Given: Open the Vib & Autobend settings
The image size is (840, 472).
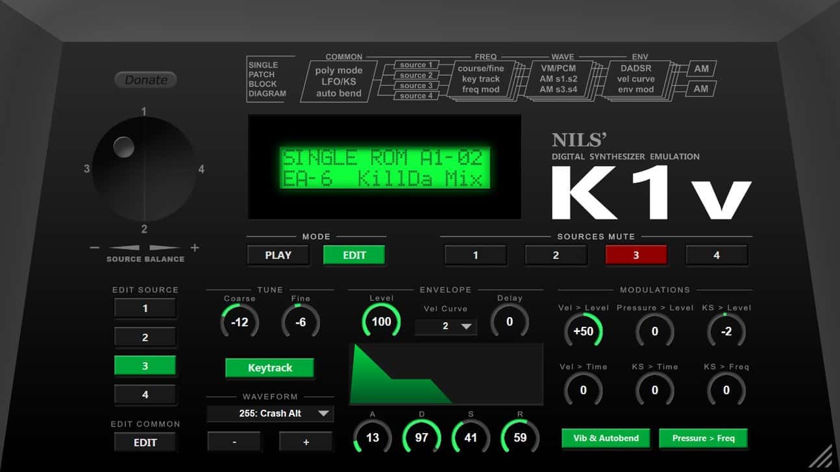Looking at the screenshot, I should tap(606, 438).
